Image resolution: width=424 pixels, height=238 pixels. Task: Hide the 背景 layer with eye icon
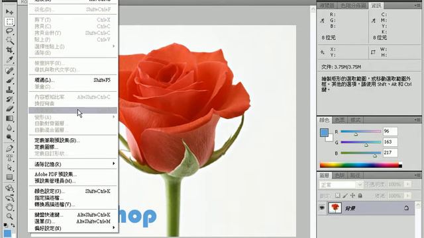click(322, 208)
